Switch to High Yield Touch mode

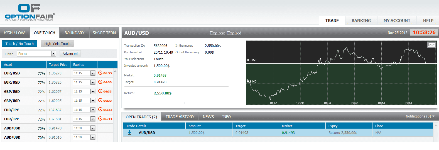pyautogui.click(x=57, y=44)
